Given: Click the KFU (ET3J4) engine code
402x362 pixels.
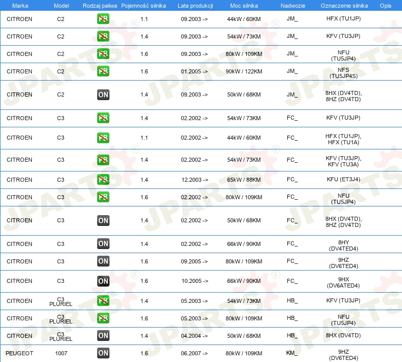Looking at the screenshot, I should click(x=343, y=179).
